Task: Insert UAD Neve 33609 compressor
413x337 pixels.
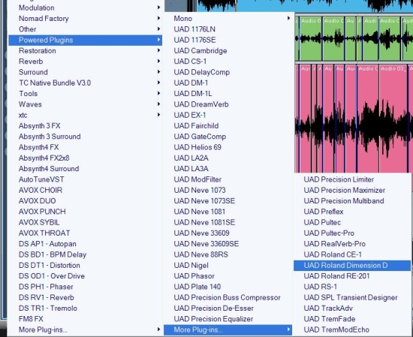Action: [228, 233]
